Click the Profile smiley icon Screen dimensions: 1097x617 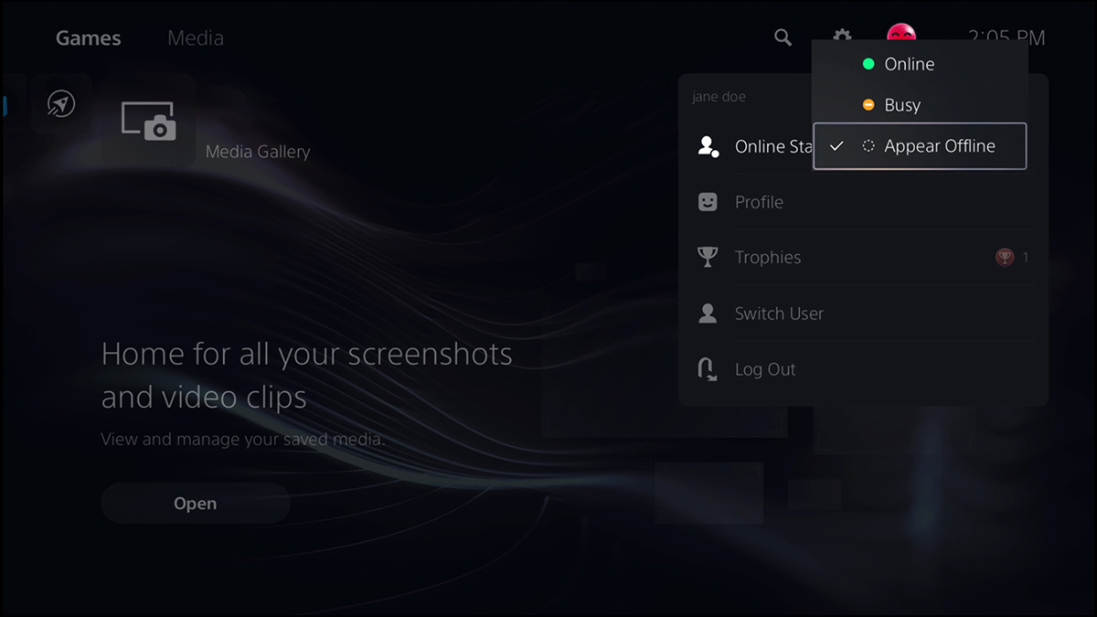click(706, 202)
